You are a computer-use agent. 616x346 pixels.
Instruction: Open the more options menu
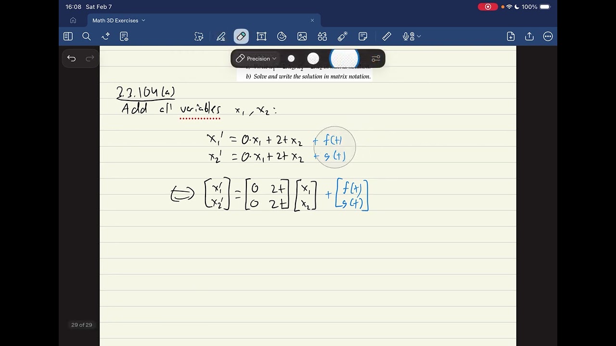[548, 37]
